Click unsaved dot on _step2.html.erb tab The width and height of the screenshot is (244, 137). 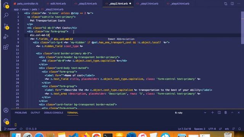click(x=130, y=3)
